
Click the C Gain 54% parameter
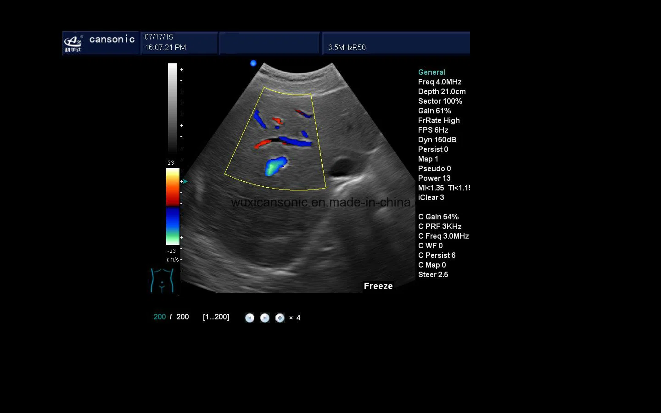click(438, 217)
